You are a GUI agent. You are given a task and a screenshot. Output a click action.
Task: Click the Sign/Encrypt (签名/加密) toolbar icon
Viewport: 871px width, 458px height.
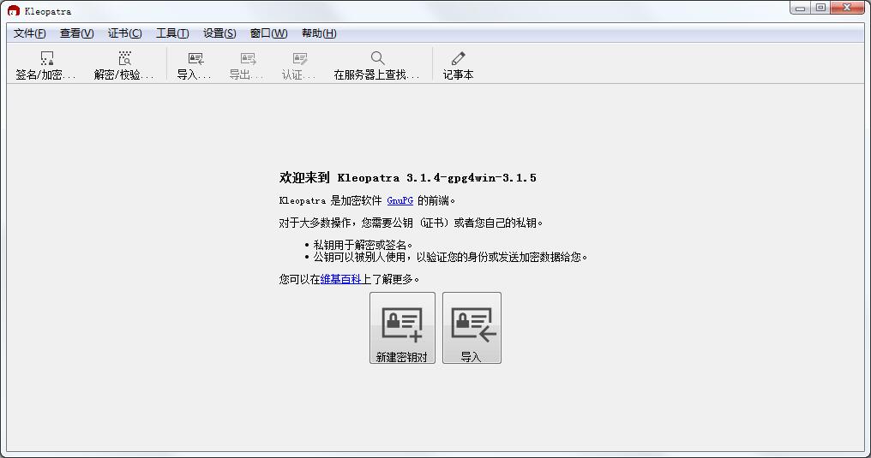pyautogui.click(x=46, y=58)
